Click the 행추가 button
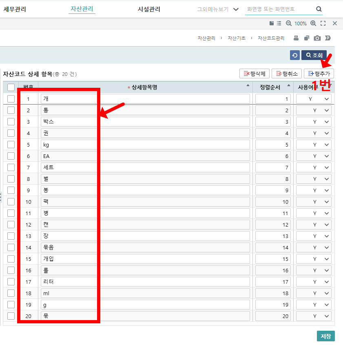The width and height of the screenshot is (343, 345). (319, 73)
